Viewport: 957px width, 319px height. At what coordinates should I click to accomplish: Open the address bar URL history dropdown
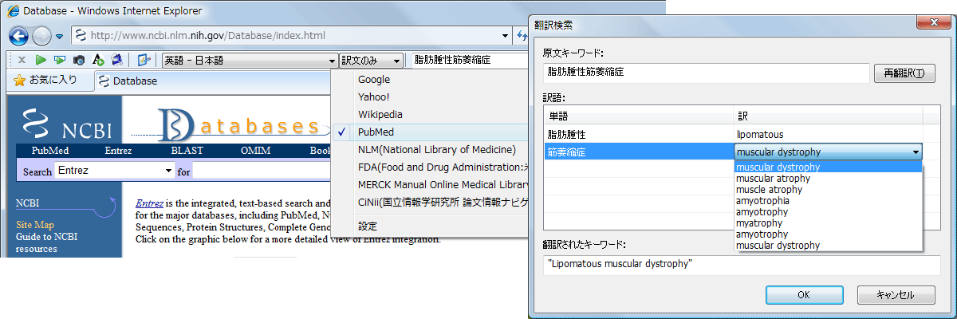pyautogui.click(x=506, y=35)
